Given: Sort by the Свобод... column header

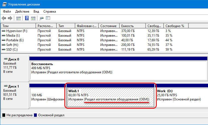Looking at the screenshot, I should click(x=155, y=26).
